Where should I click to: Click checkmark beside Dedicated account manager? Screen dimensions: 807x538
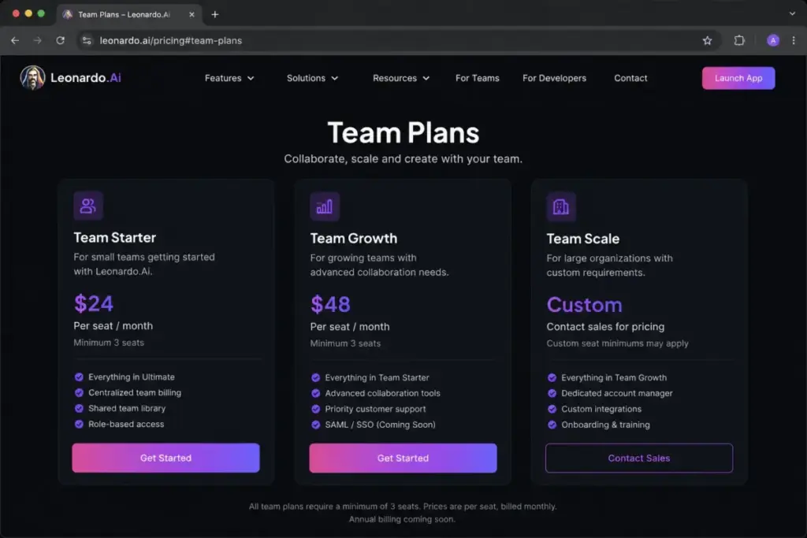[552, 393]
